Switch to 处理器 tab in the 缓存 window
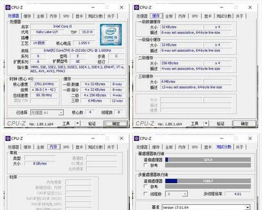The image size is (262, 210). coord(142,16)
